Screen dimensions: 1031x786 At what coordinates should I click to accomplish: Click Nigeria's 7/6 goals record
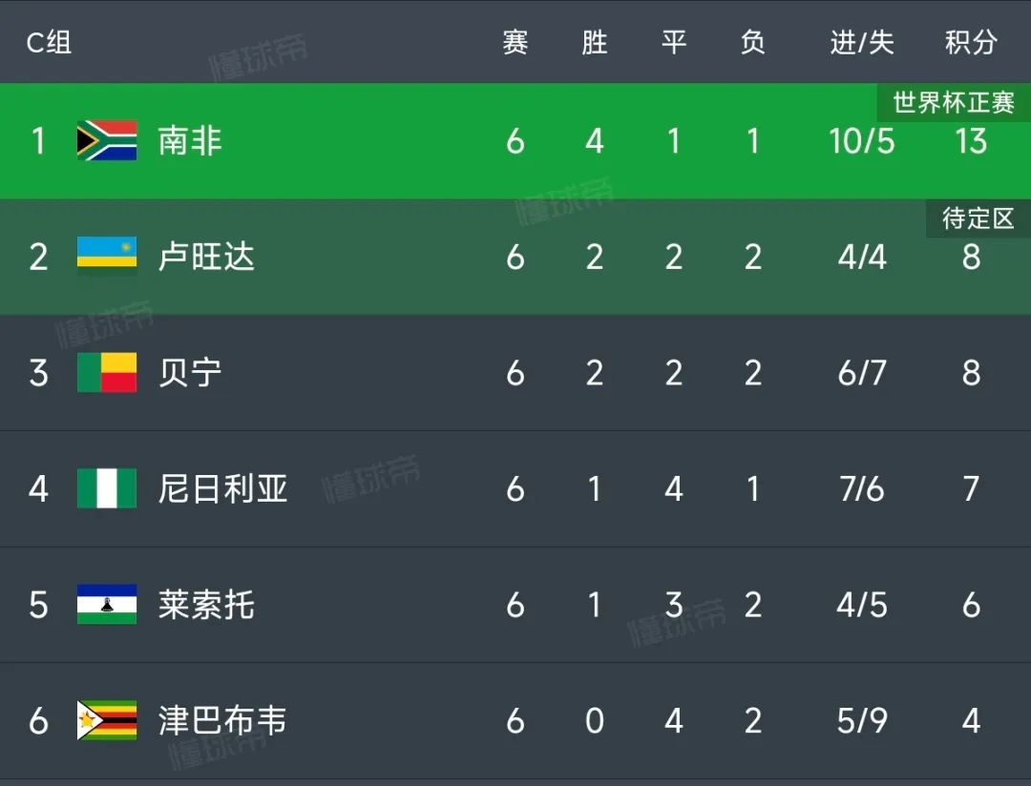(x=861, y=489)
